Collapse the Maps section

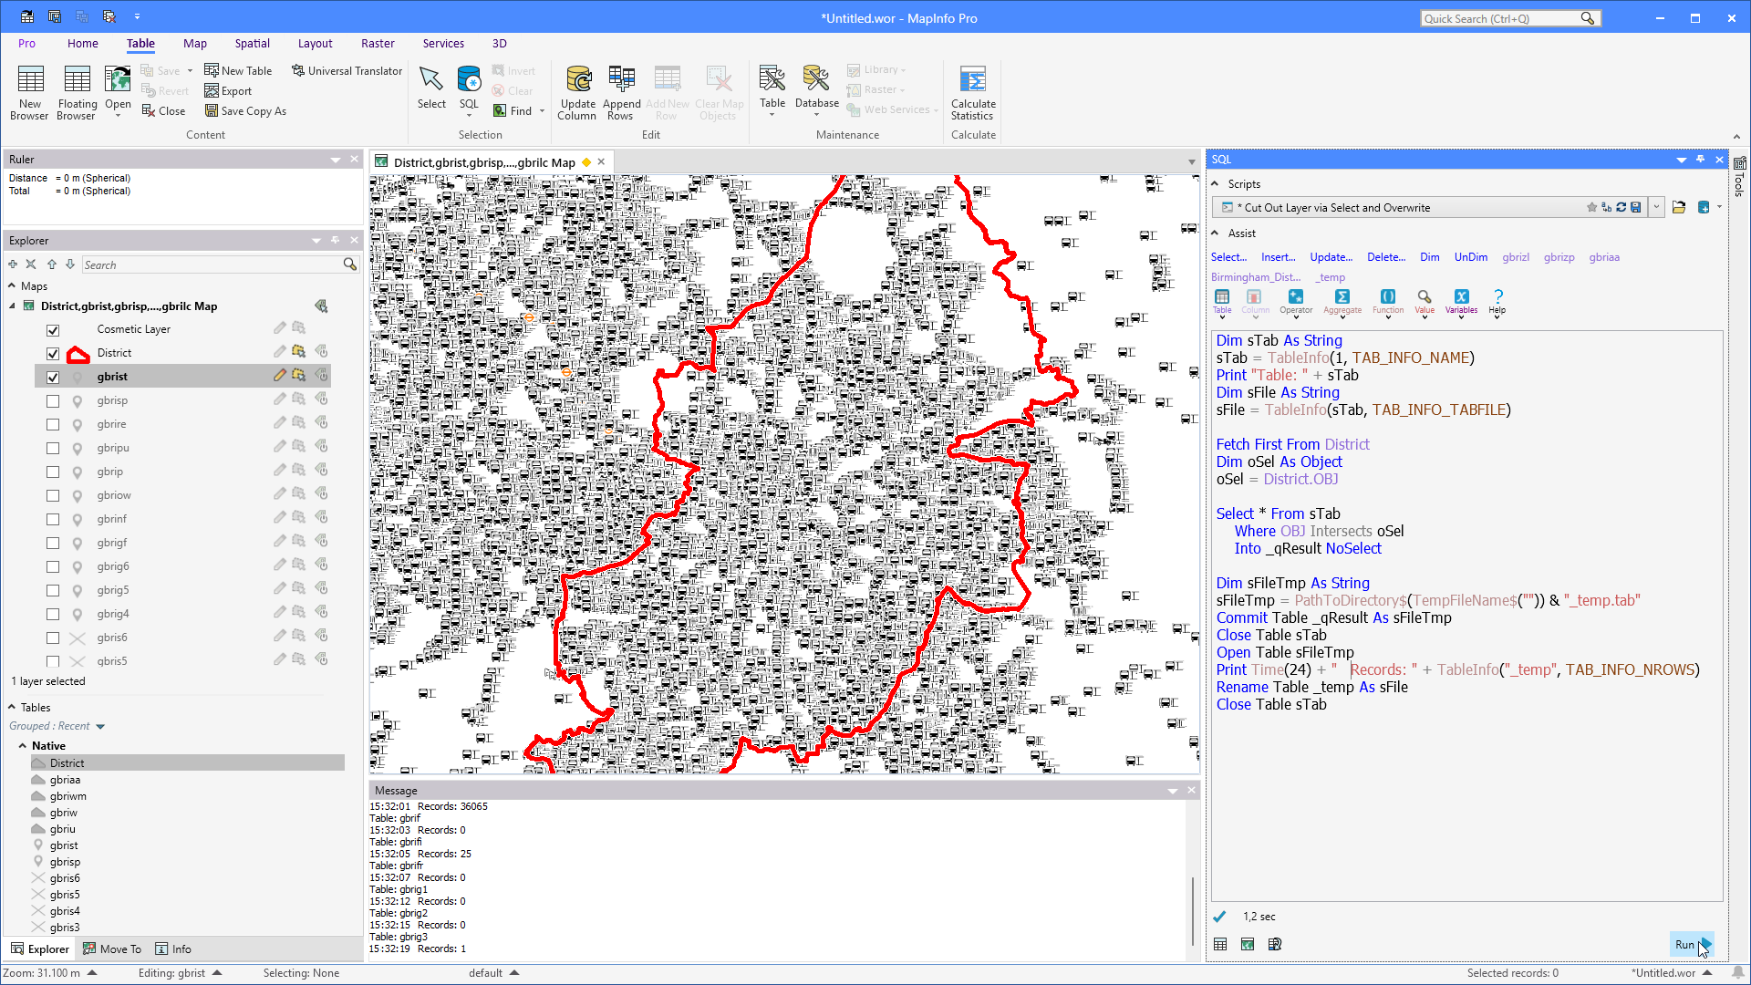pyautogui.click(x=12, y=285)
